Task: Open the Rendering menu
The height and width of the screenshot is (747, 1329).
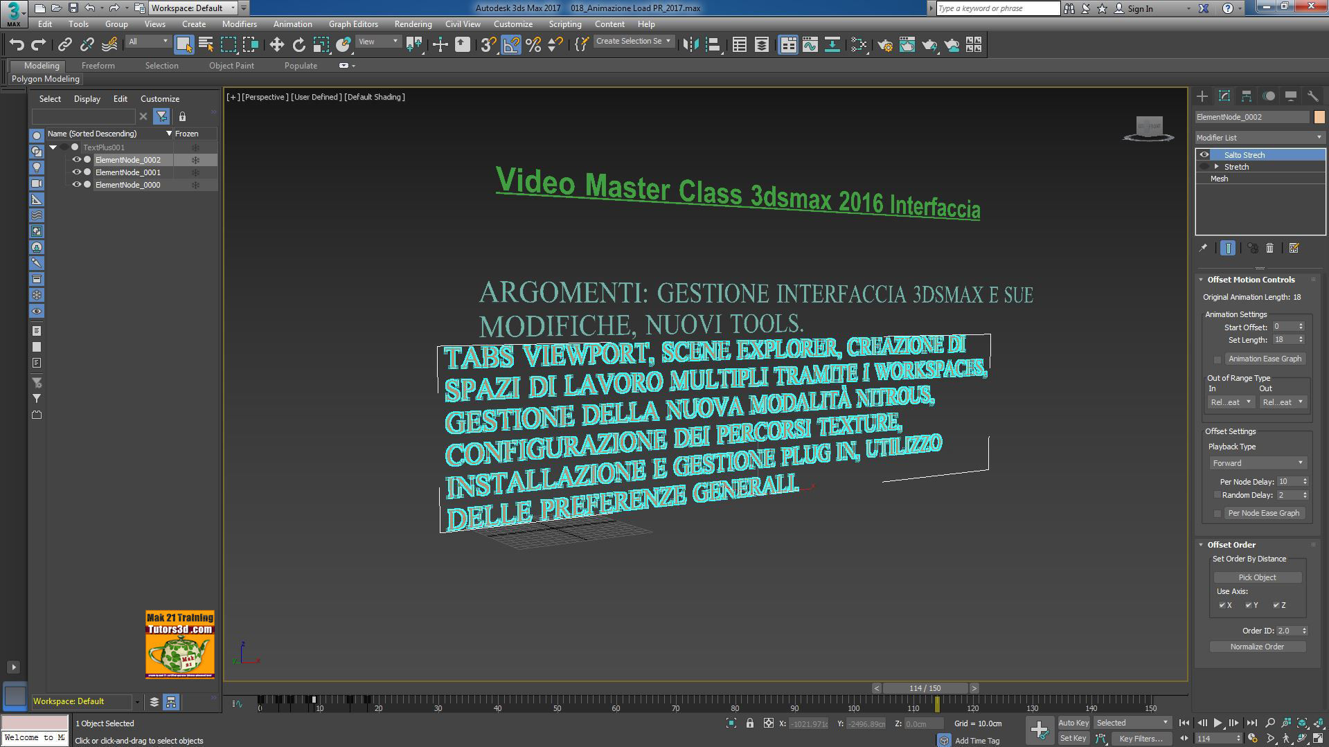Action: 413,24
